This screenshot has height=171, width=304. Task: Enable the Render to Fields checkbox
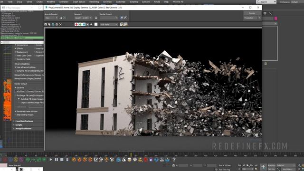click(x=16, y=59)
